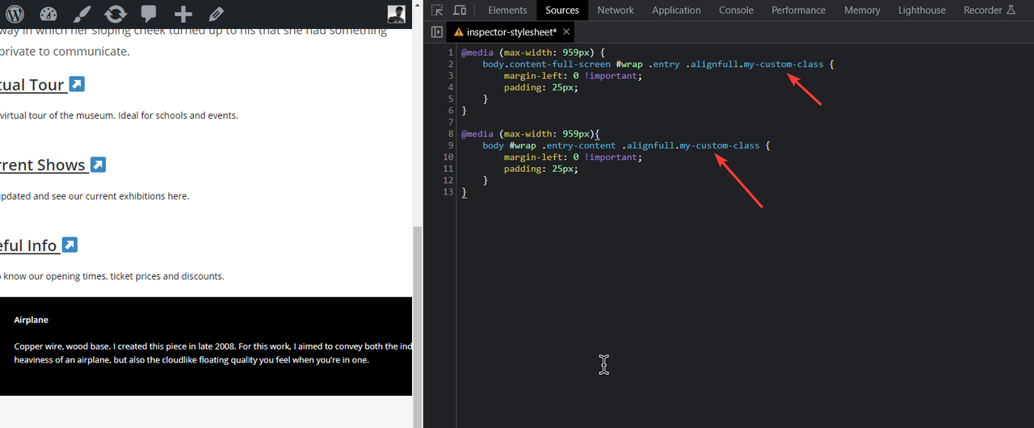Activate the DevTools inspect element picker
Screen dimensions: 1034x428
437,10
